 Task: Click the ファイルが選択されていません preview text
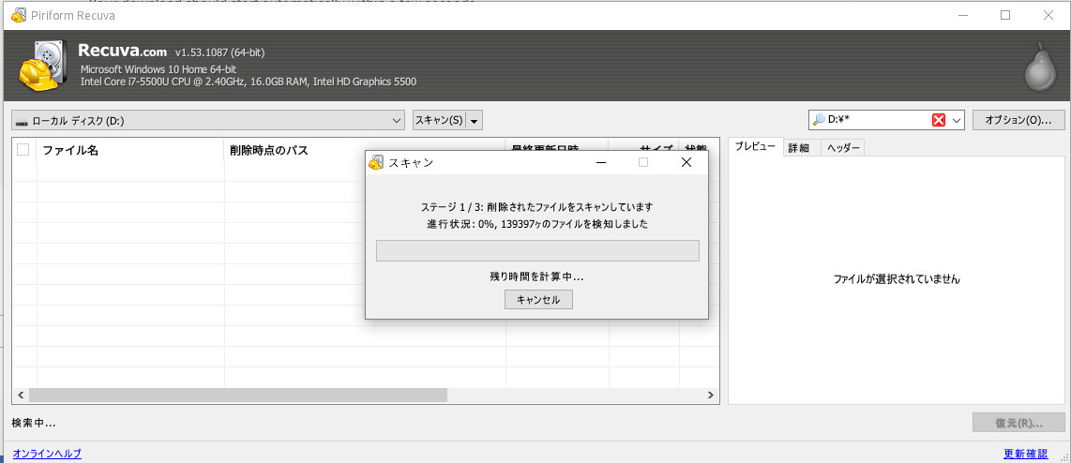point(897,279)
